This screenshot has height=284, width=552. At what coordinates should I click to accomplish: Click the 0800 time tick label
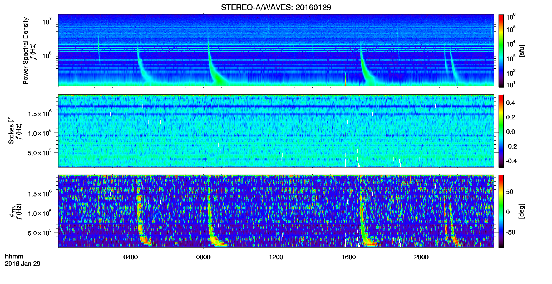pyautogui.click(x=203, y=257)
